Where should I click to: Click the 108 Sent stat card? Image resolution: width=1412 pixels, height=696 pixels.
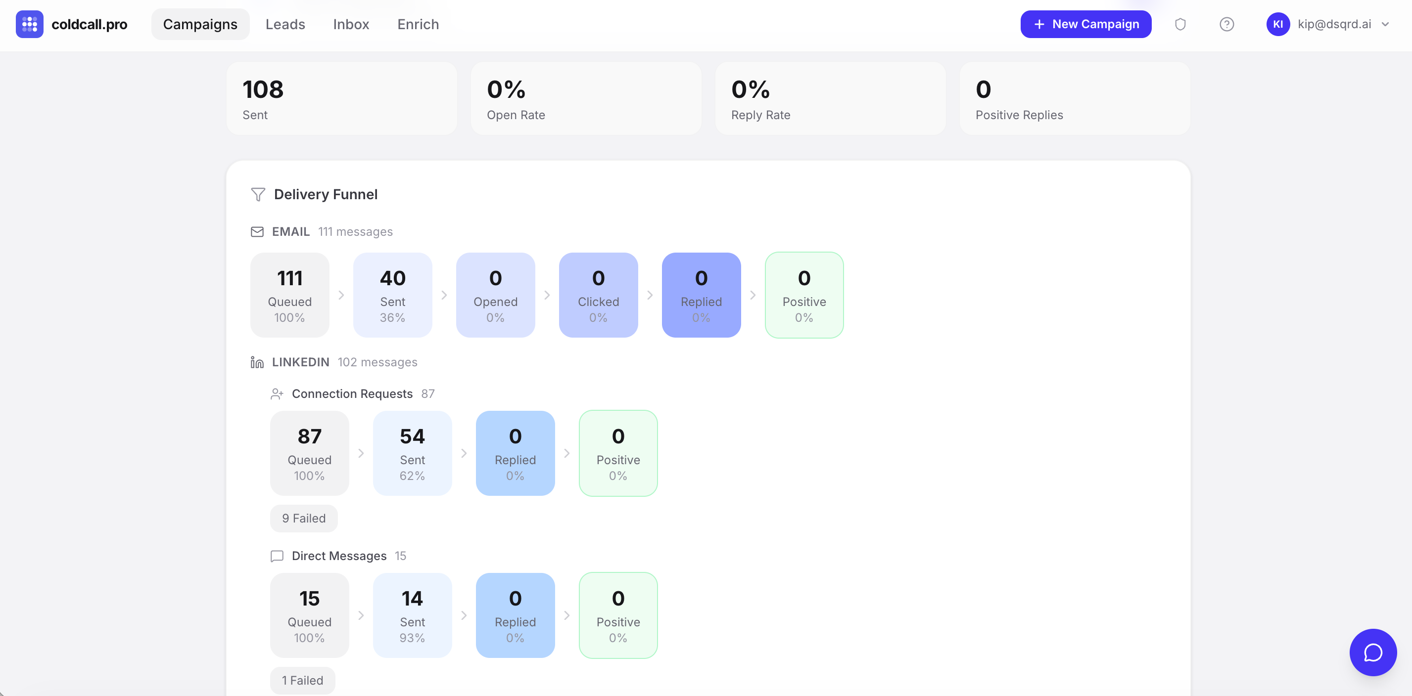[341, 98]
